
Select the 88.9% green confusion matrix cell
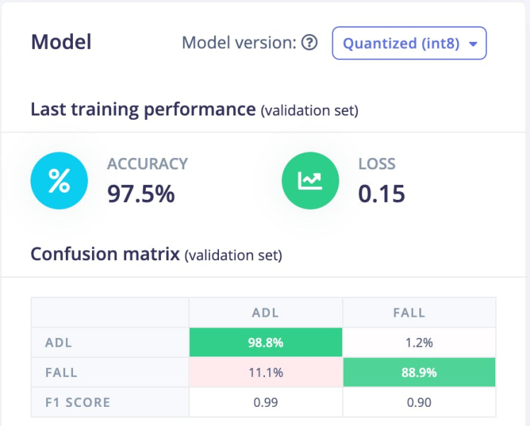click(x=419, y=372)
